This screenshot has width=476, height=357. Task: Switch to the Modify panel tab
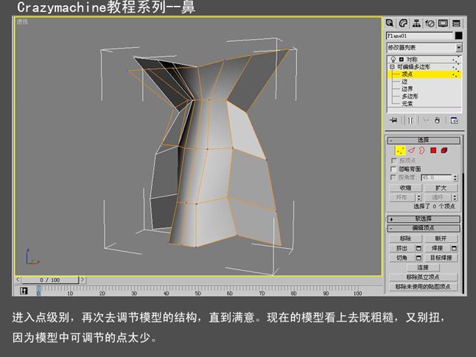tap(403, 24)
